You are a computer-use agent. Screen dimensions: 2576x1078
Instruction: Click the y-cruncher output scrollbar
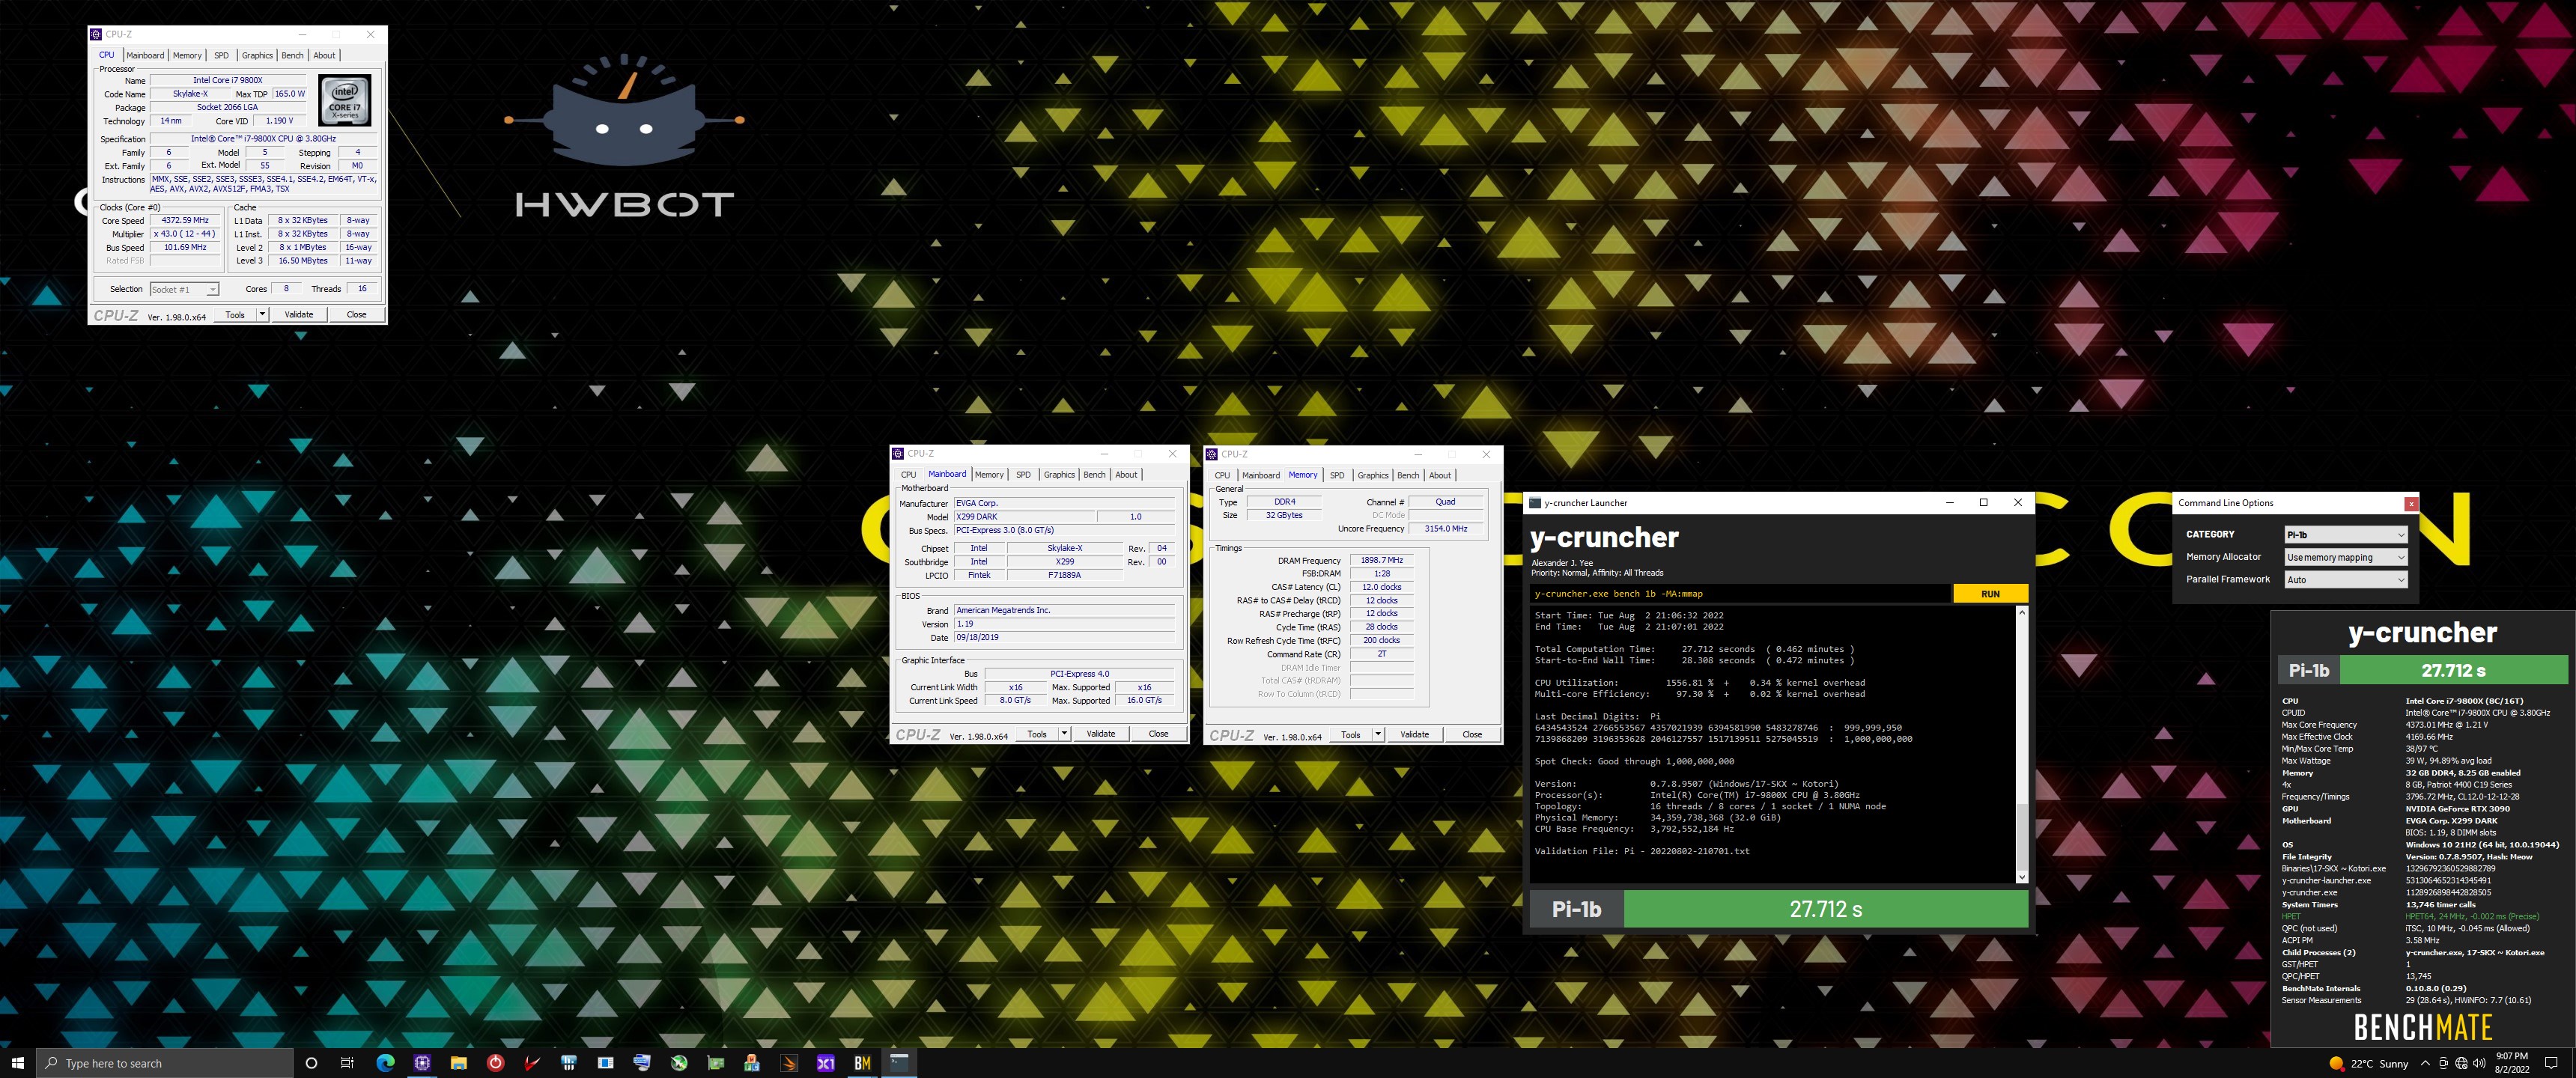point(2021,744)
